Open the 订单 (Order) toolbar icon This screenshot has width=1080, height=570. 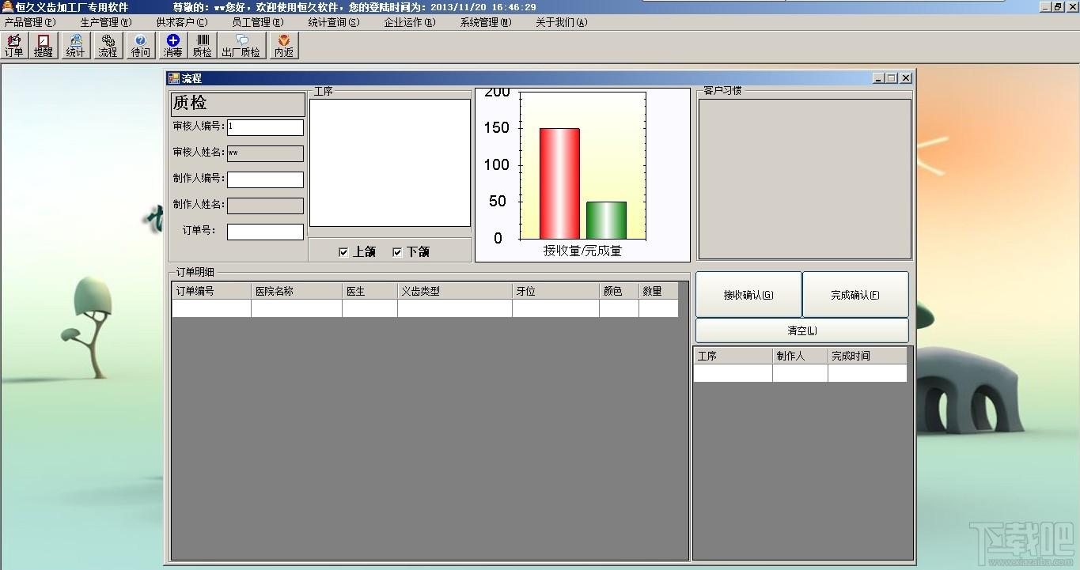tap(14, 45)
